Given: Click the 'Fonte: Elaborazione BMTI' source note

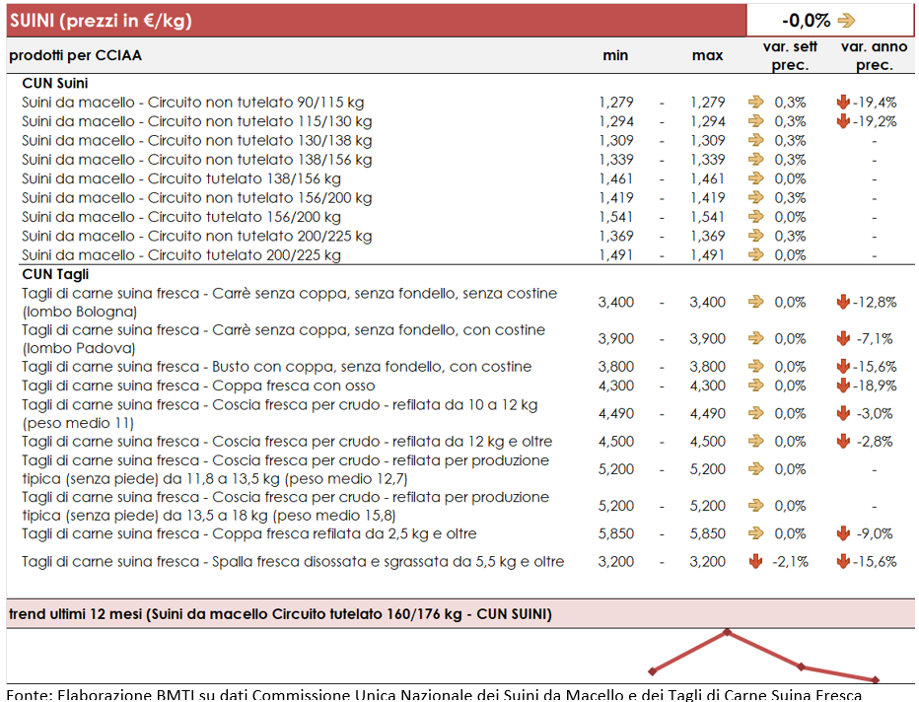Looking at the screenshot, I should [x=434, y=695].
